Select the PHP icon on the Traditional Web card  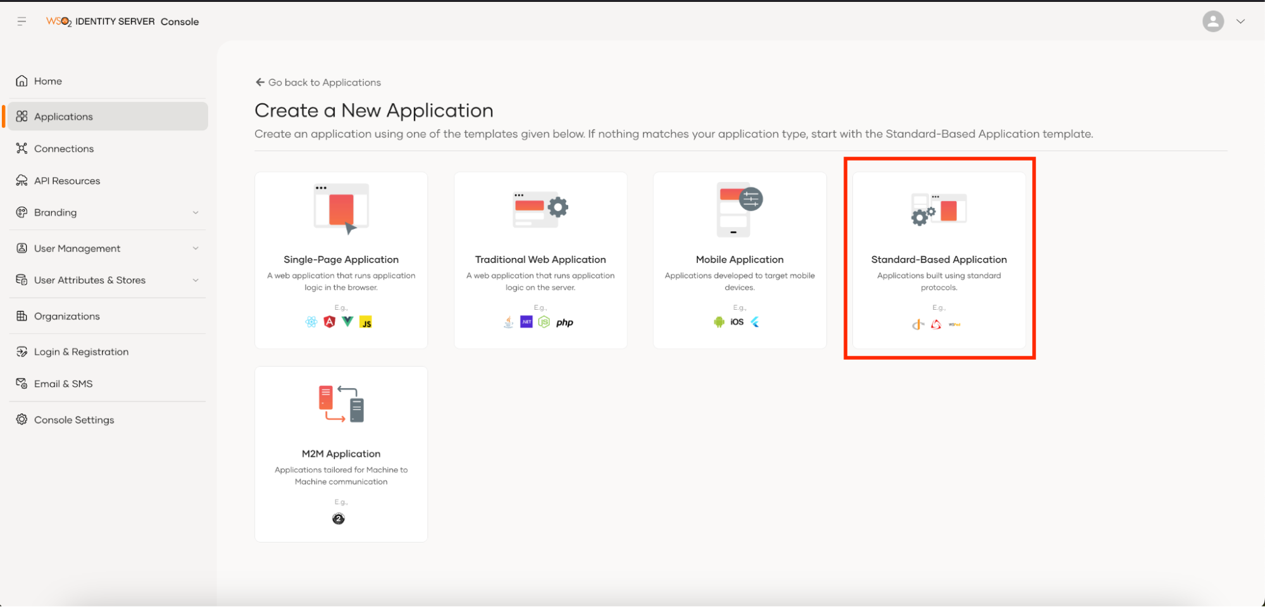click(x=564, y=321)
